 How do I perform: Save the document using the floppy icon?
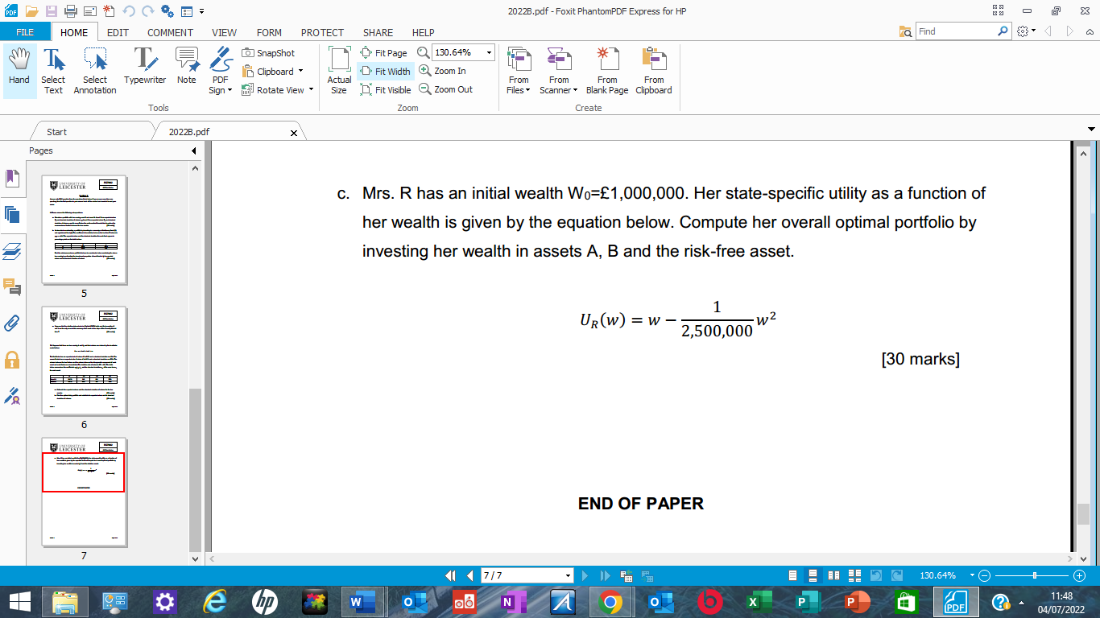[x=51, y=11]
